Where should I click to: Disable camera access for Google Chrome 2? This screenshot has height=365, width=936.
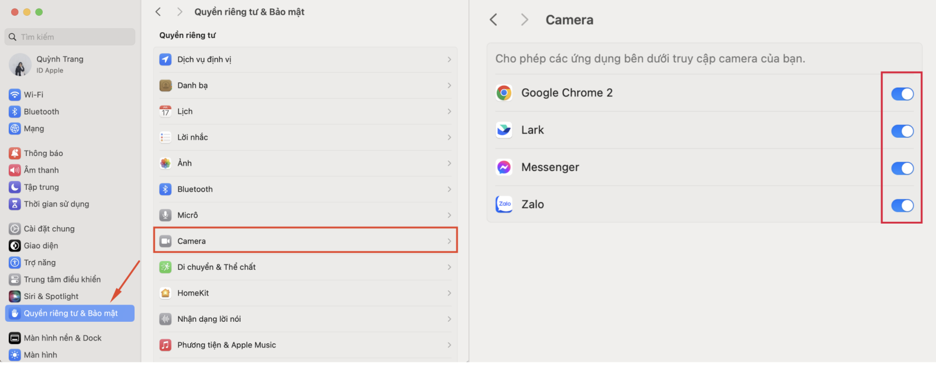902,94
